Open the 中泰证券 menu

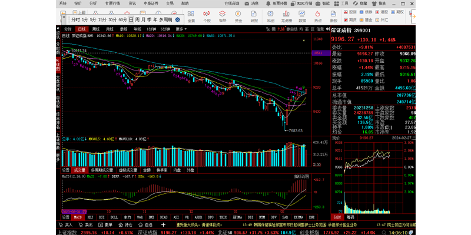click(151, 4)
